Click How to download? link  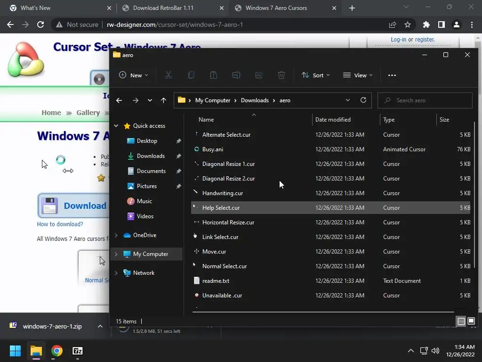pyautogui.click(x=60, y=224)
